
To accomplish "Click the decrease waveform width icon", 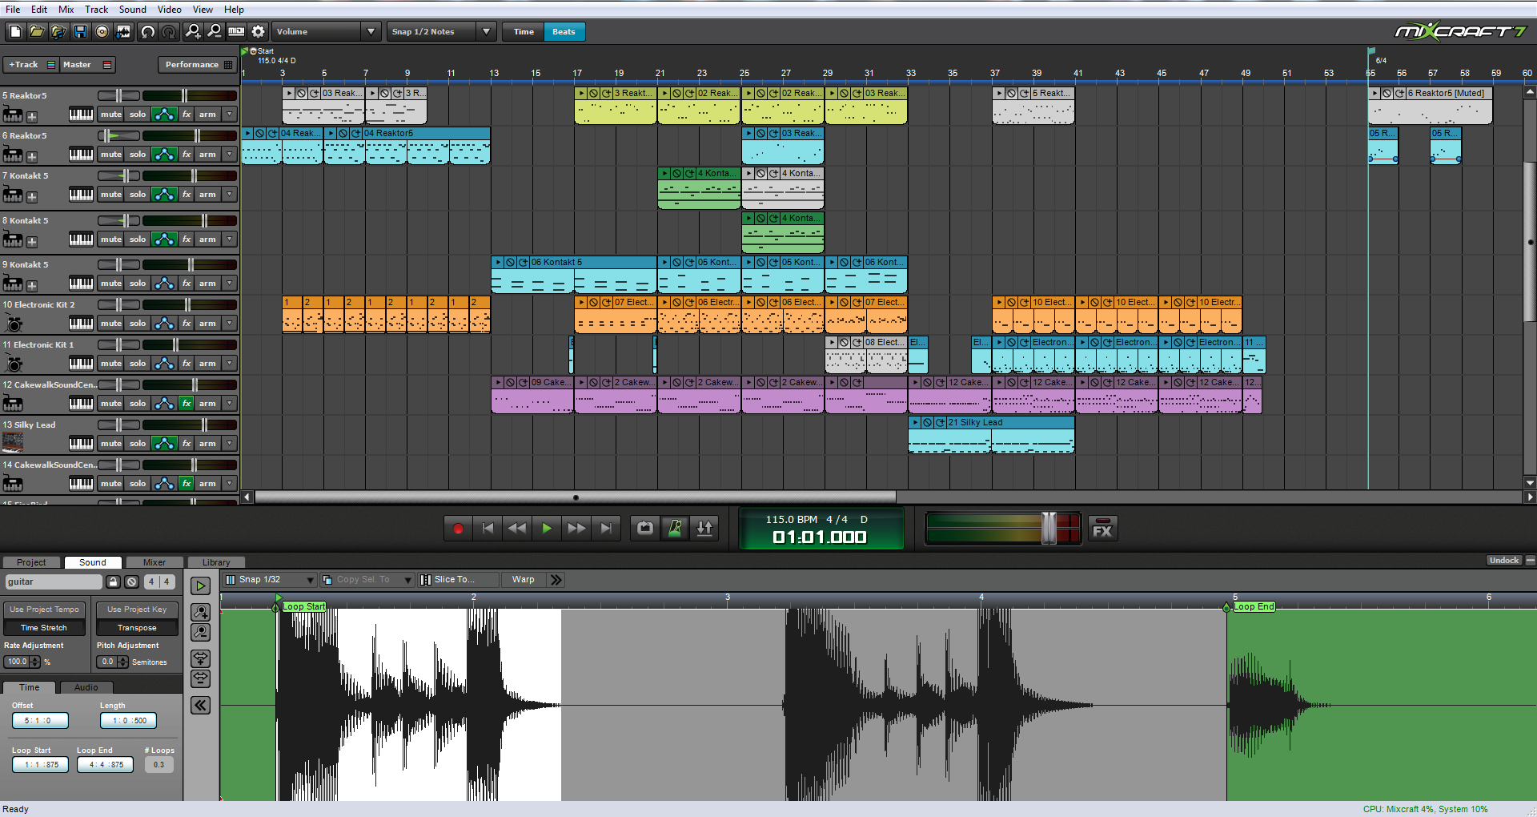I will click(x=200, y=679).
